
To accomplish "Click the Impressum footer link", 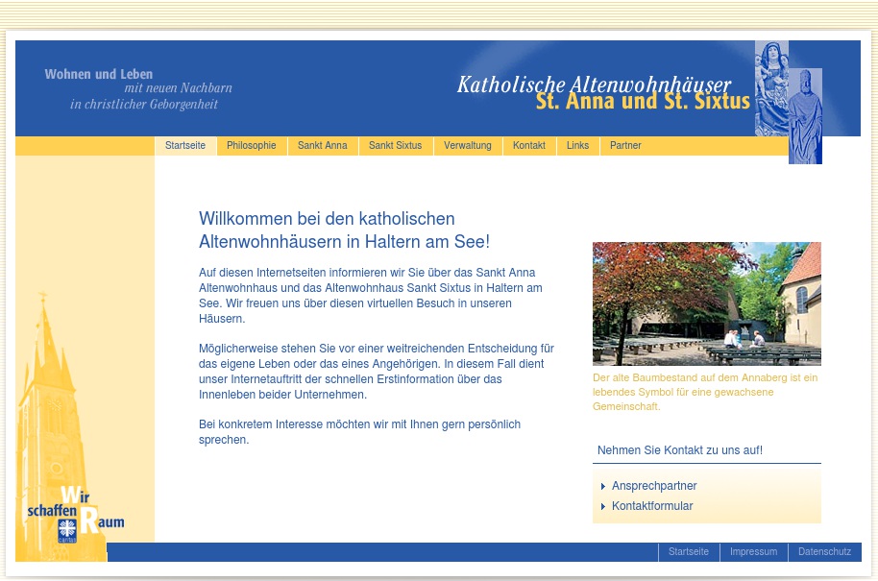I will tap(753, 551).
